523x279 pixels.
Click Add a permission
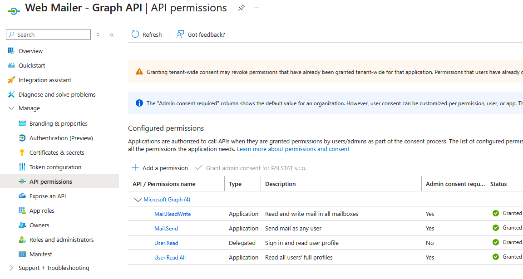pos(160,168)
